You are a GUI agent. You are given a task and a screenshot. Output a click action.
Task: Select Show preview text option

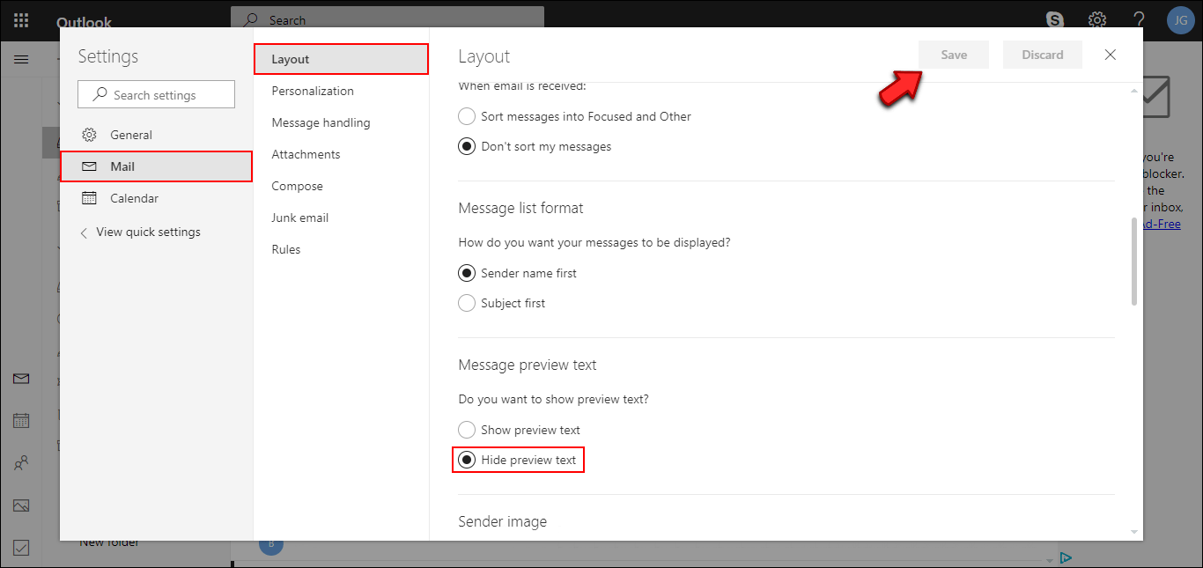(520, 430)
